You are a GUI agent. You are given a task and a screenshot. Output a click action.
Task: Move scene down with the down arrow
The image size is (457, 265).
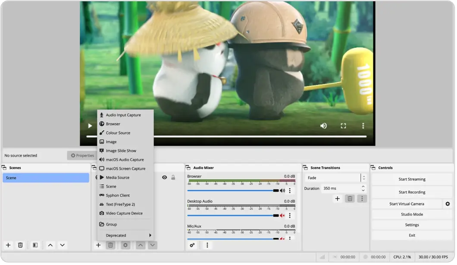coord(63,246)
